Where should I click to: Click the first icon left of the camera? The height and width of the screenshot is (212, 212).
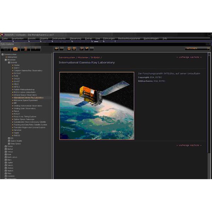coord(6,49)
